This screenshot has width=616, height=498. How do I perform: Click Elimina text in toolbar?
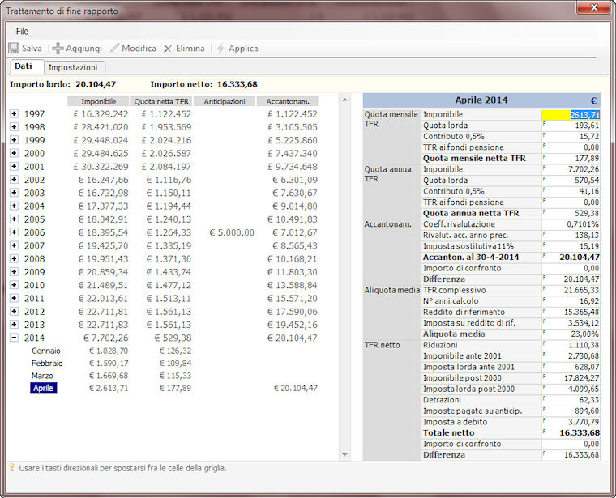click(x=190, y=49)
